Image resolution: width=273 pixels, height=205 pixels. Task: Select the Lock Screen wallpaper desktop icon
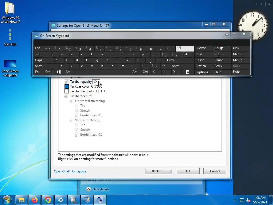pyautogui.click(x=10, y=68)
